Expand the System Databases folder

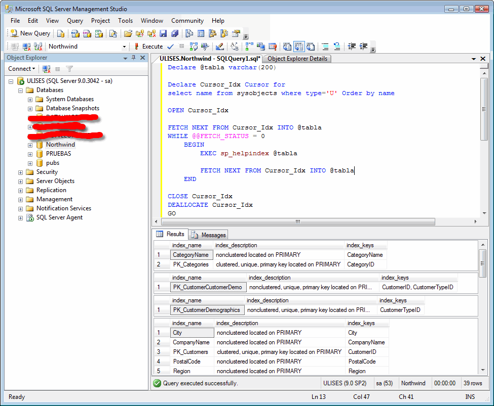click(30, 100)
